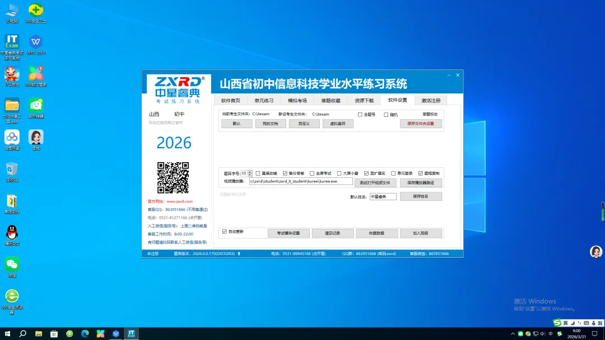Screen dimensions: 605x340
Task: Open the 360软件管家 desktop icon
Action: 35,76
